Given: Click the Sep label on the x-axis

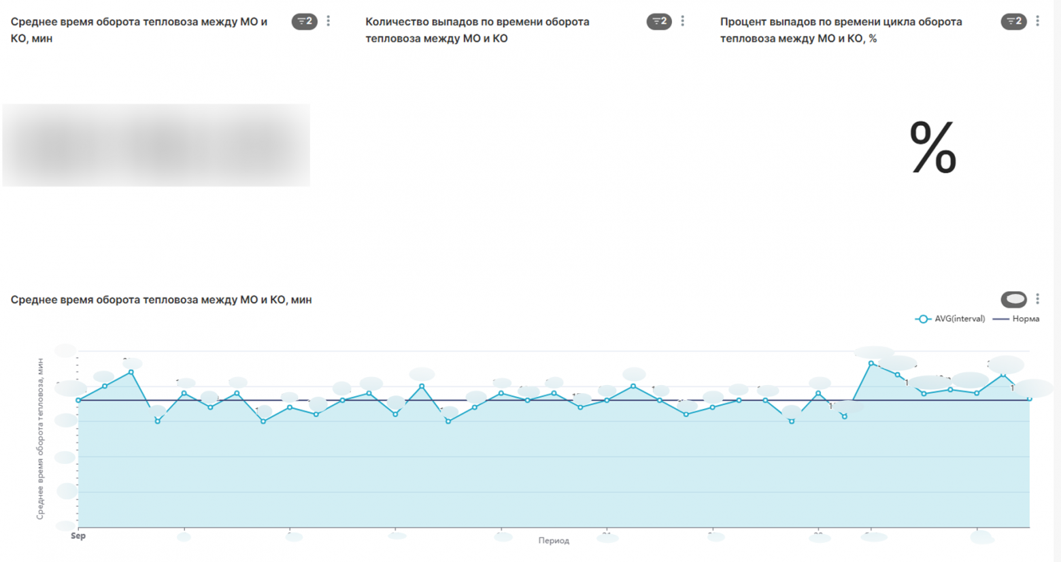Looking at the screenshot, I should [78, 536].
